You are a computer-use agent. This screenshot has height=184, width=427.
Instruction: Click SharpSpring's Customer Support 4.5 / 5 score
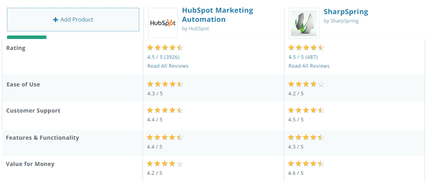296,120
